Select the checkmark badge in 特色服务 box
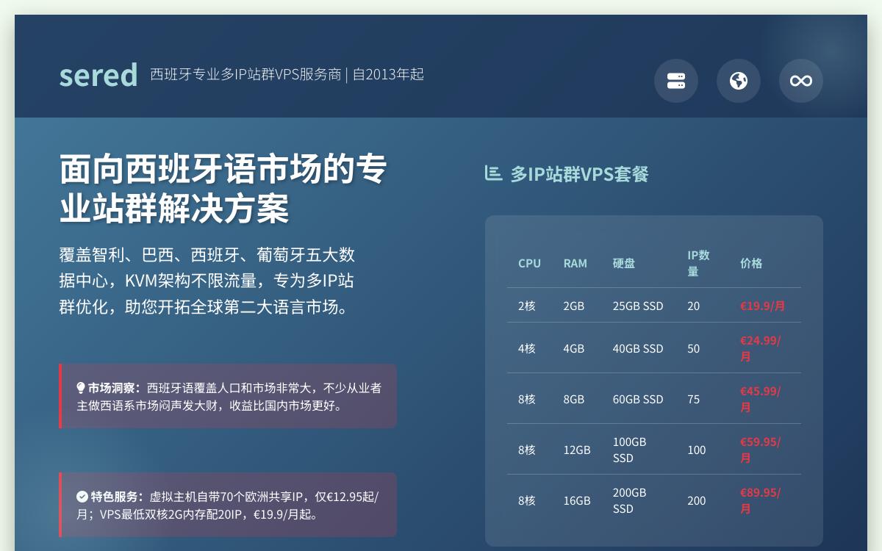The image size is (882, 551). click(x=81, y=496)
